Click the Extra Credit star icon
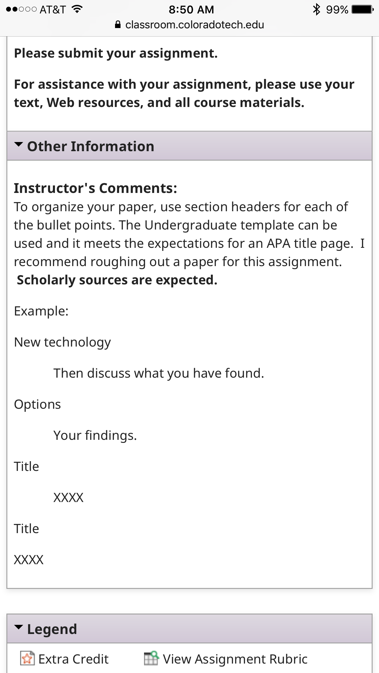 27,658
